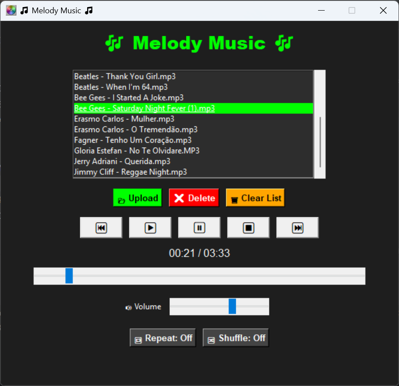Upload new music files
Viewport: 399px width, 386px height.
pyautogui.click(x=138, y=198)
